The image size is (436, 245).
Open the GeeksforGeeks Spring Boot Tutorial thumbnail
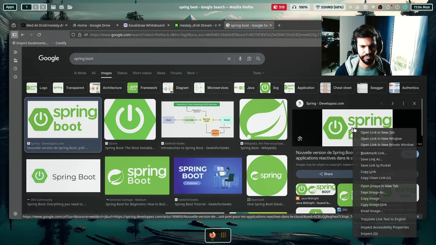click(x=208, y=176)
